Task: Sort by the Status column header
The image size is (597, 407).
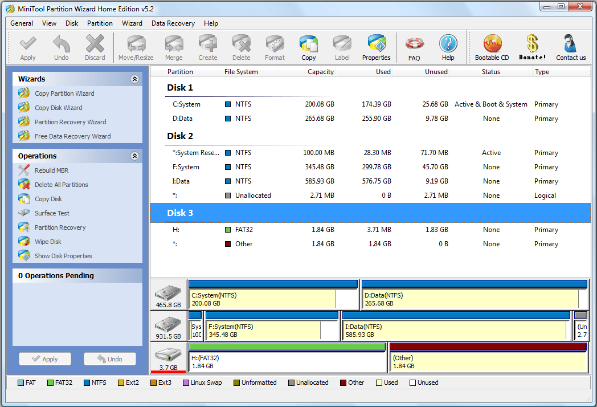Action: pyautogui.click(x=491, y=72)
